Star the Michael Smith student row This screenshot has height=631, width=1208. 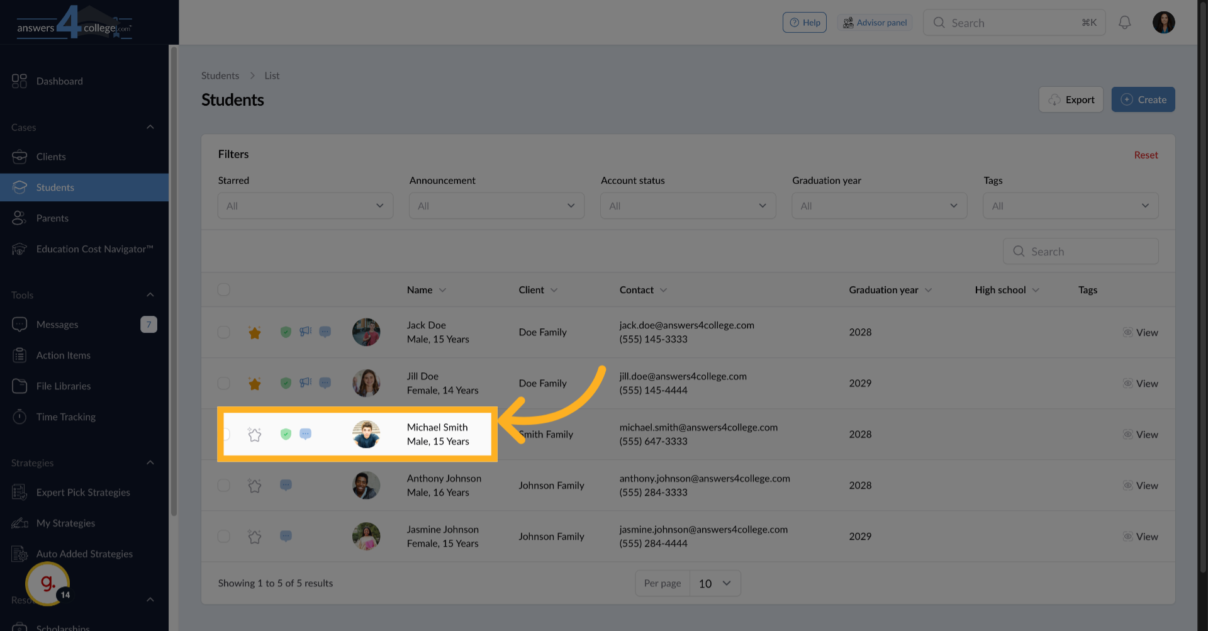(254, 435)
